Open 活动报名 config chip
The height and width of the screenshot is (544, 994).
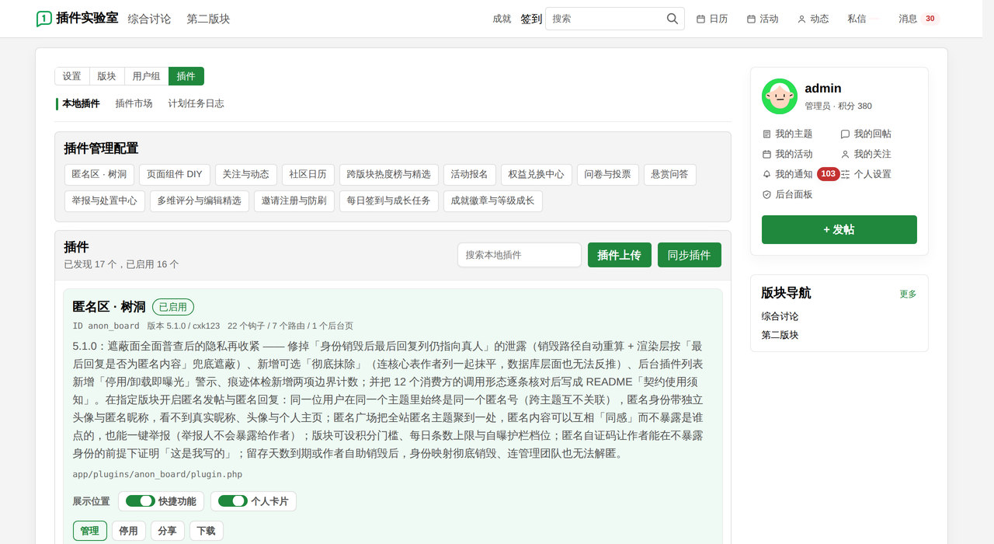(x=470, y=174)
